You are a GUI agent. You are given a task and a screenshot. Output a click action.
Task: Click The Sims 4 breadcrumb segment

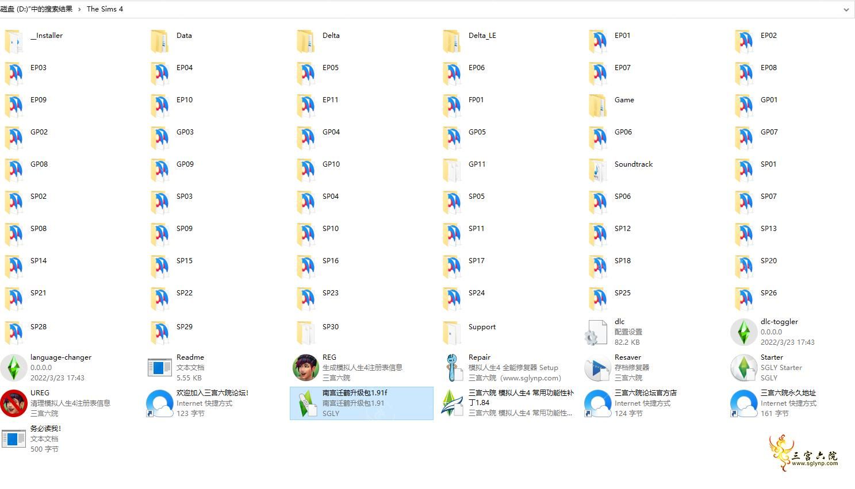point(105,9)
